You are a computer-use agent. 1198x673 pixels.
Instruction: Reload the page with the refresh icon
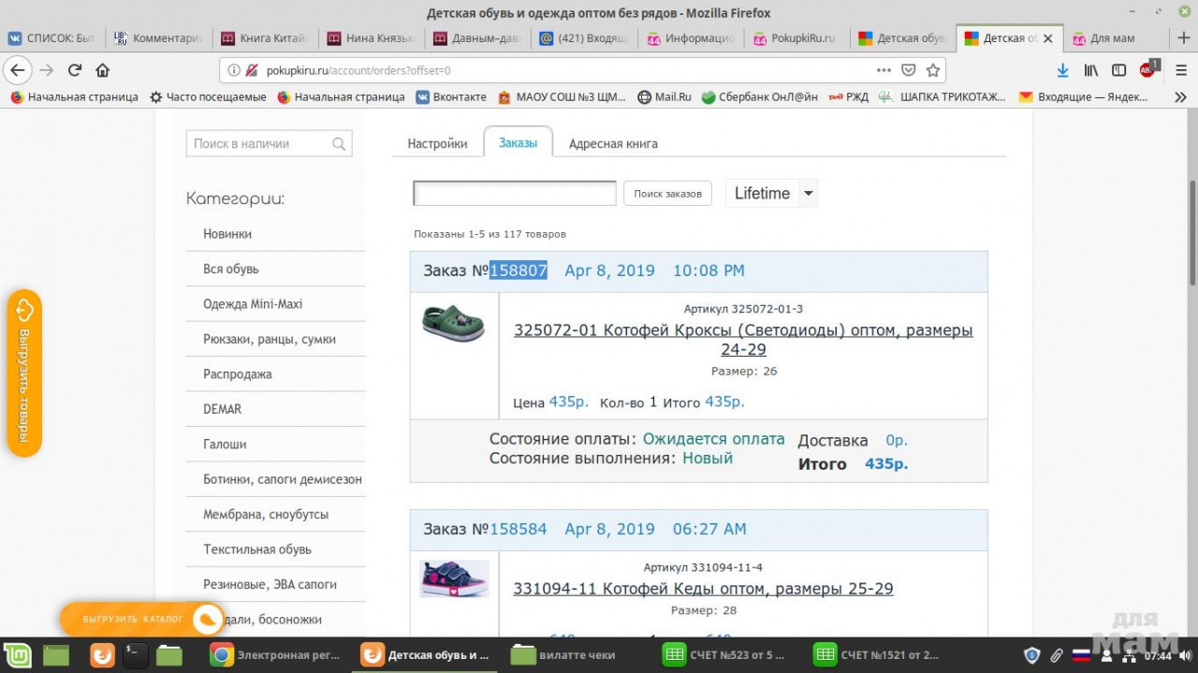[75, 70]
